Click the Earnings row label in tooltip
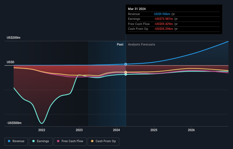 pyautogui.click(x=134, y=19)
